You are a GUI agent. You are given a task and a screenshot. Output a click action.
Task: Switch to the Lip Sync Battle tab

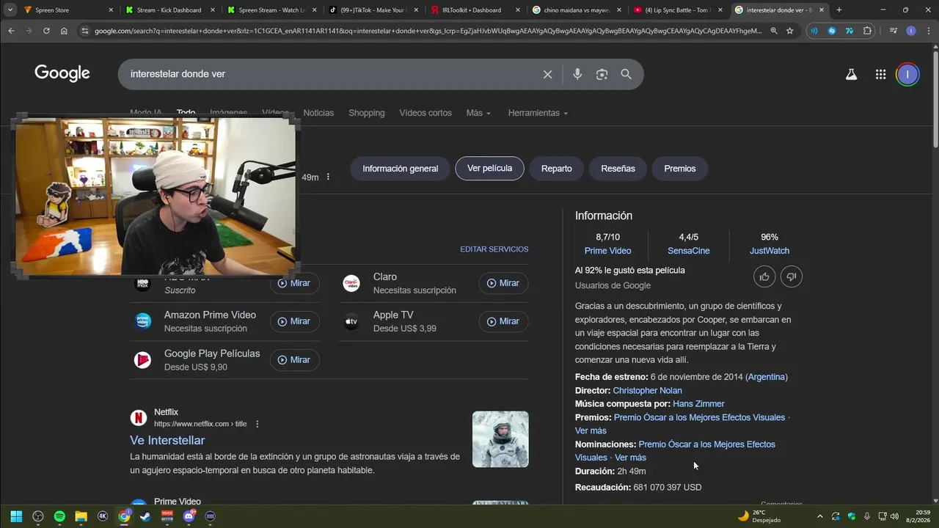(x=679, y=10)
